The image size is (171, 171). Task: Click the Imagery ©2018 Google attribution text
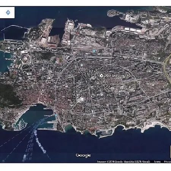point(110,161)
